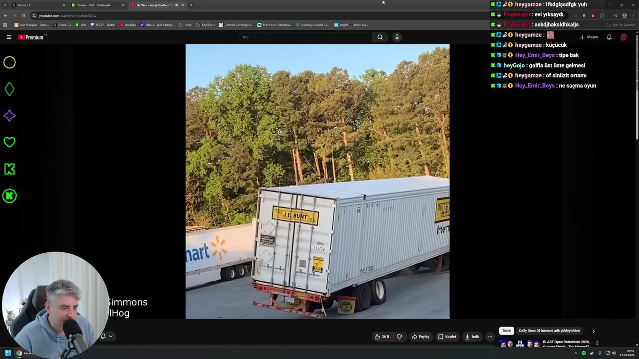Select the Tümü filter chip
639x359 pixels.
(507, 331)
